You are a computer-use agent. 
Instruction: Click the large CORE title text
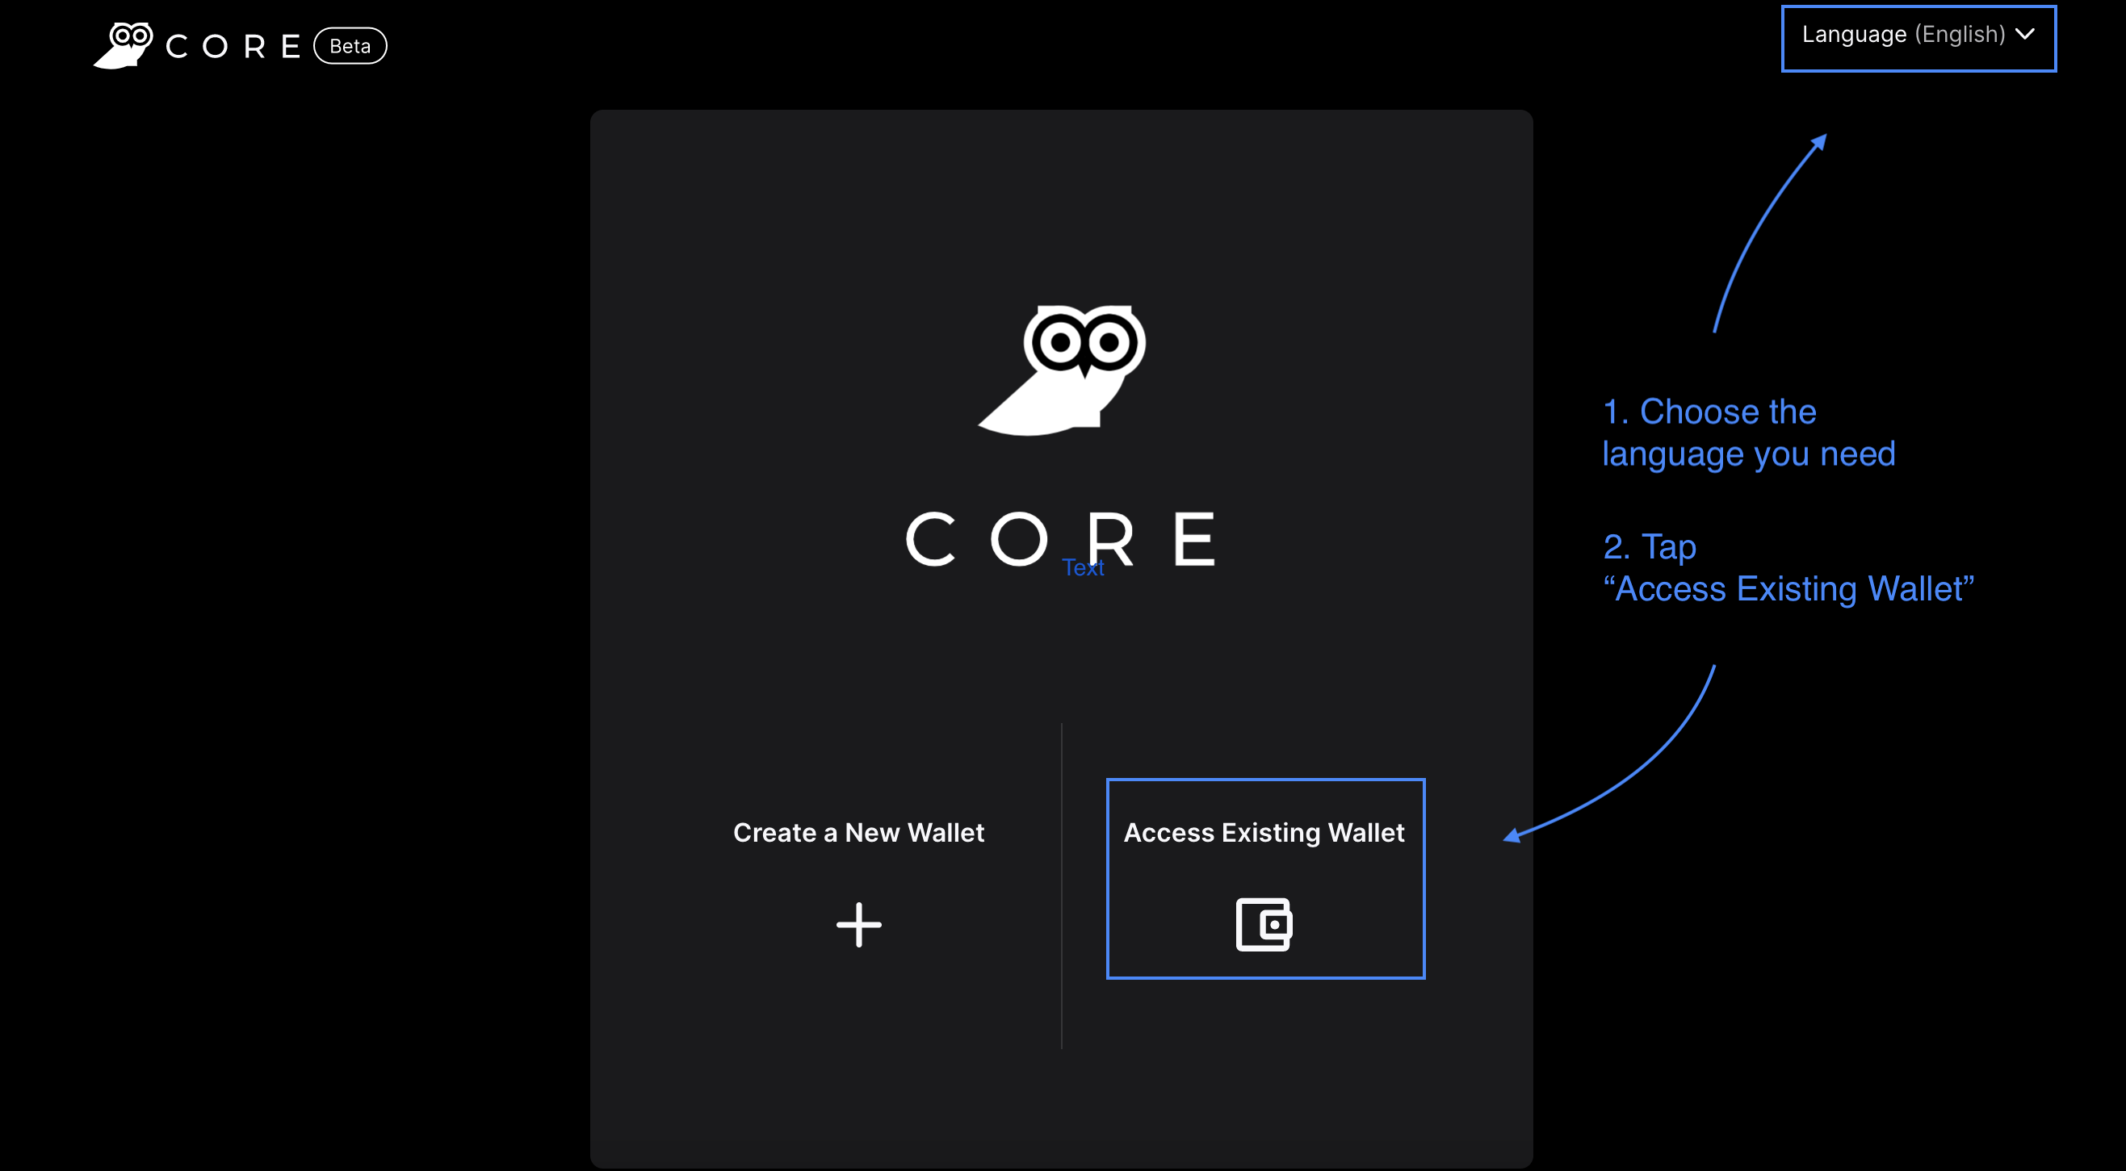pos(1061,538)
